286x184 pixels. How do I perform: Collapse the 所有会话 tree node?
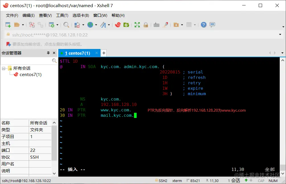3,68
